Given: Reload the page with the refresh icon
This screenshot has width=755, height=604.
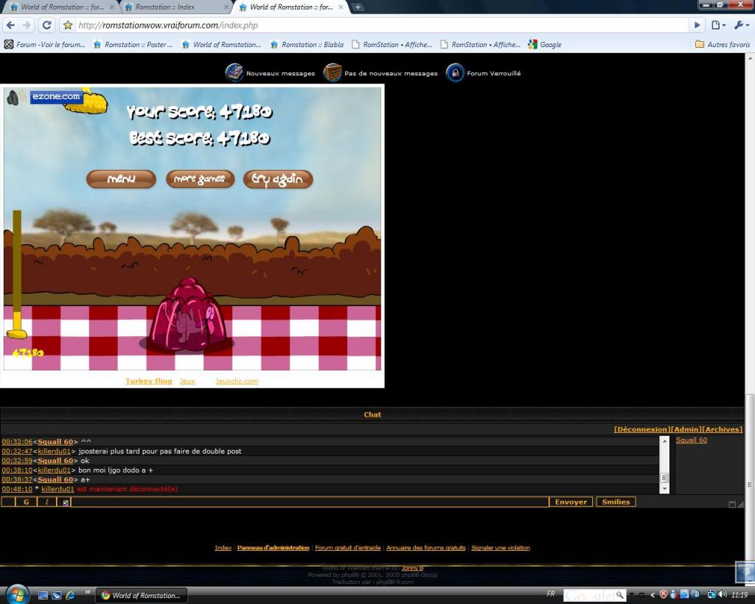Looking at the screenshot, I should 46,25.
